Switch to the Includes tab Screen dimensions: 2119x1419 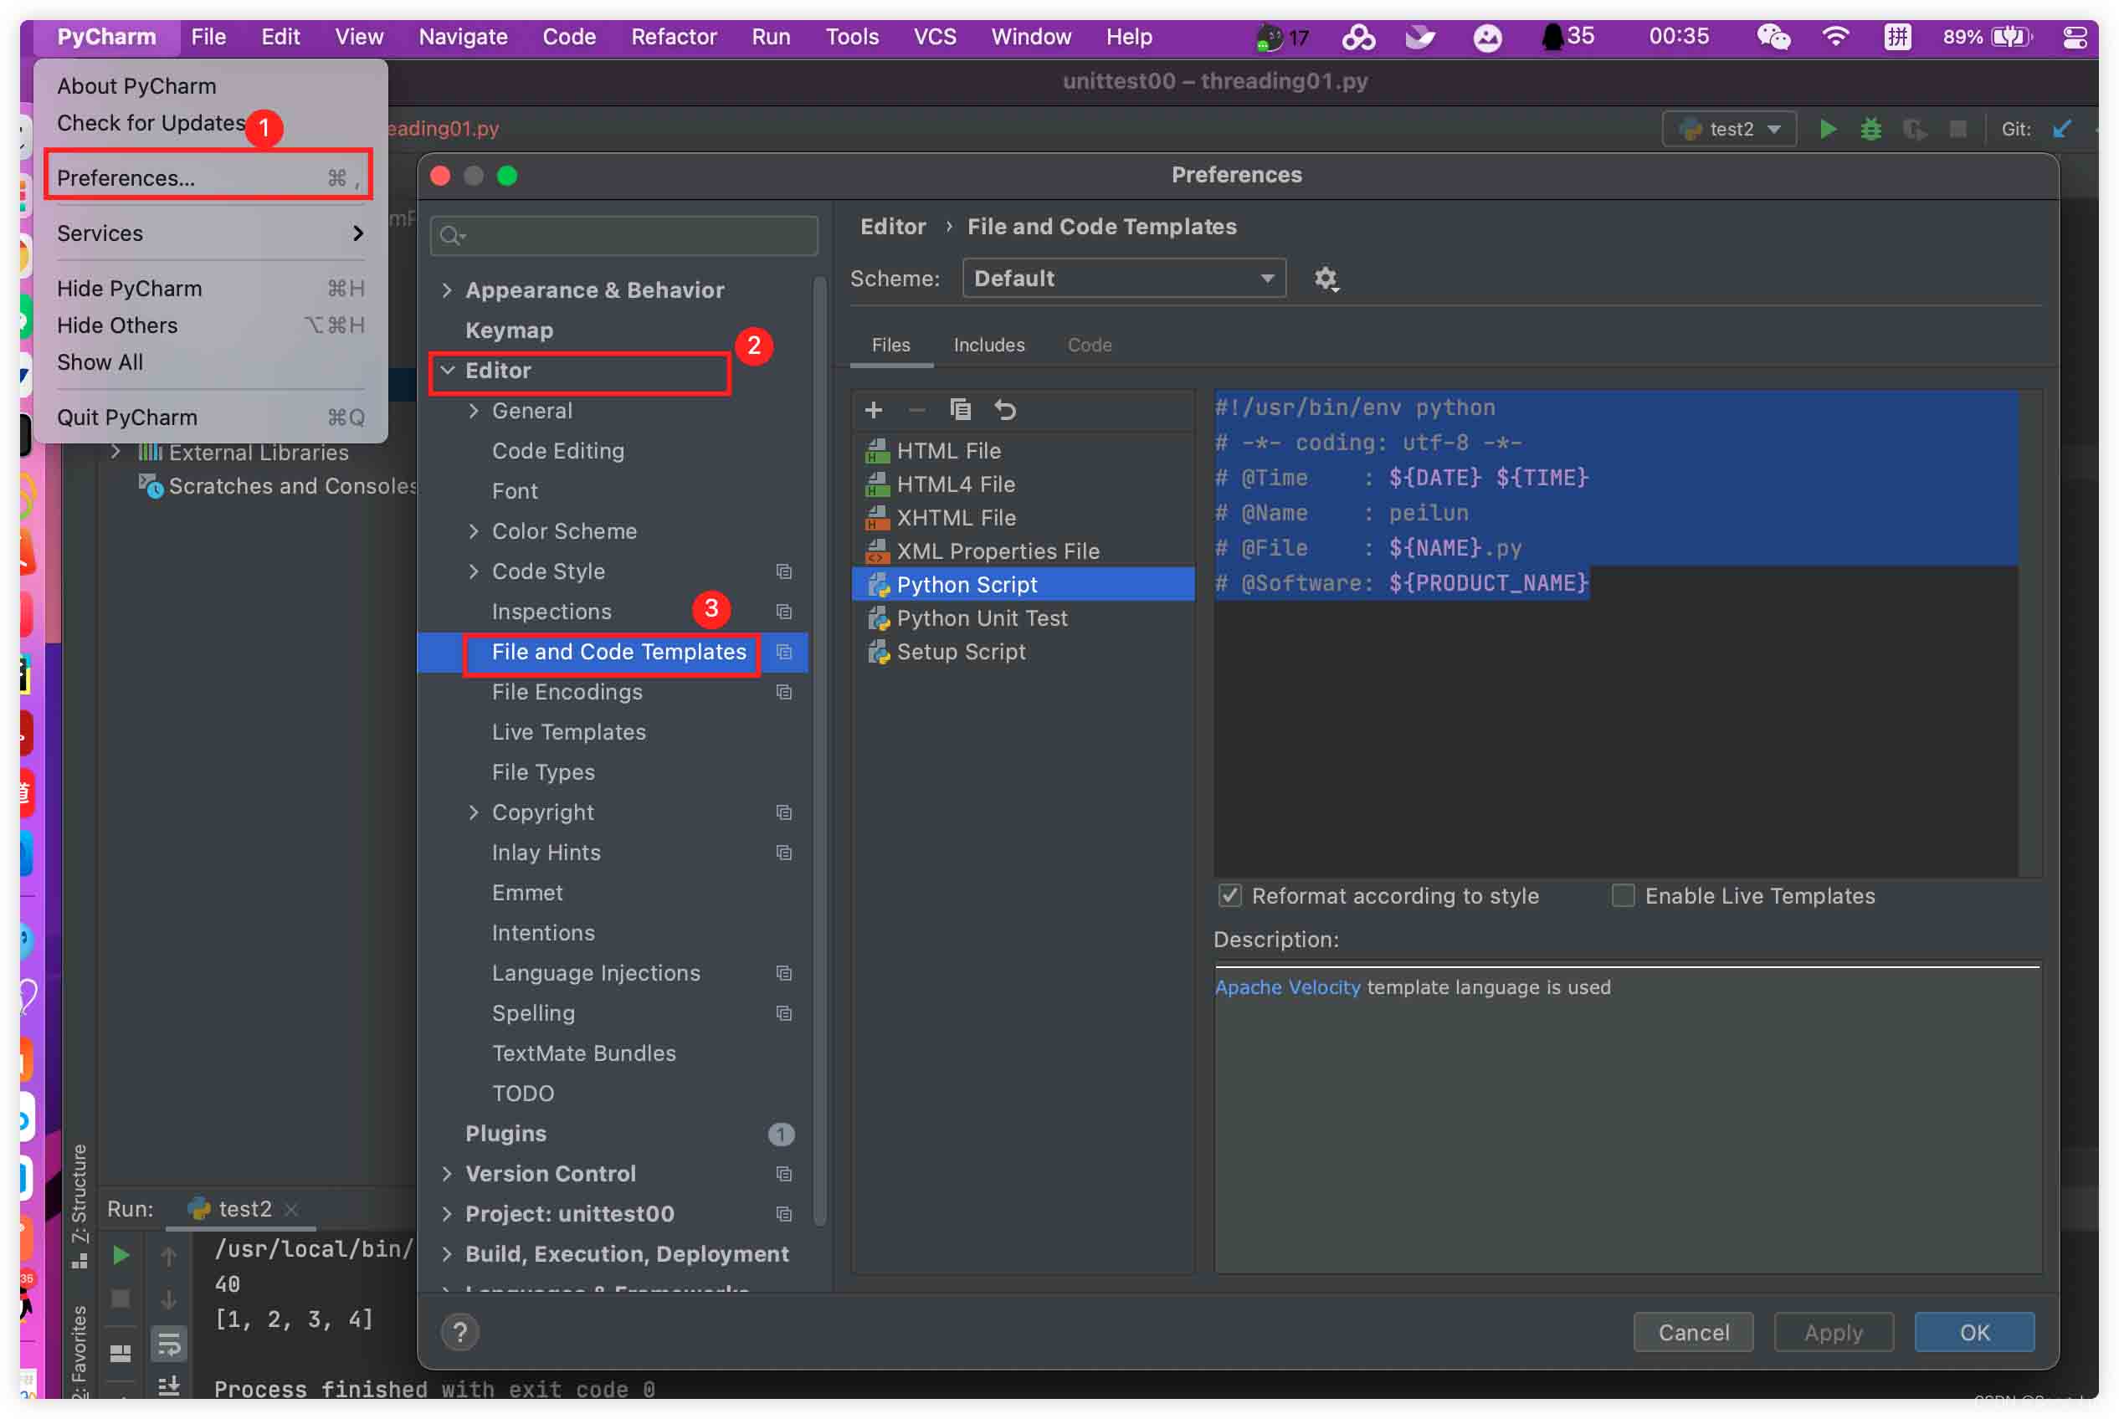tap(988, 345)
